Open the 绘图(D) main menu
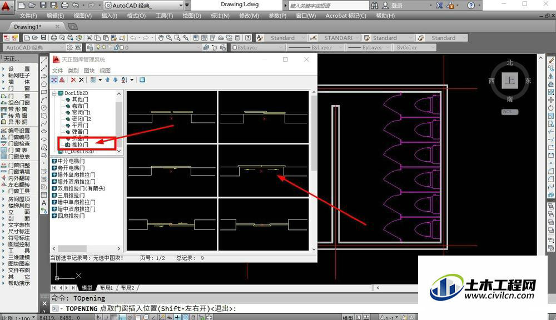 click(x=192, y=16)
